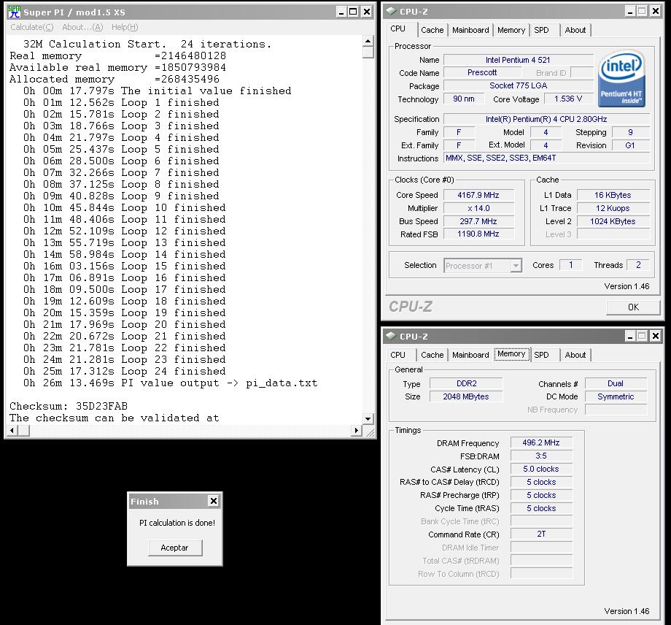The width and height of the screenshot is (671, 625).
Task: Click the Super PI horizontal scroll thumb
Action: pyautogui.click(x=23, y=430)
